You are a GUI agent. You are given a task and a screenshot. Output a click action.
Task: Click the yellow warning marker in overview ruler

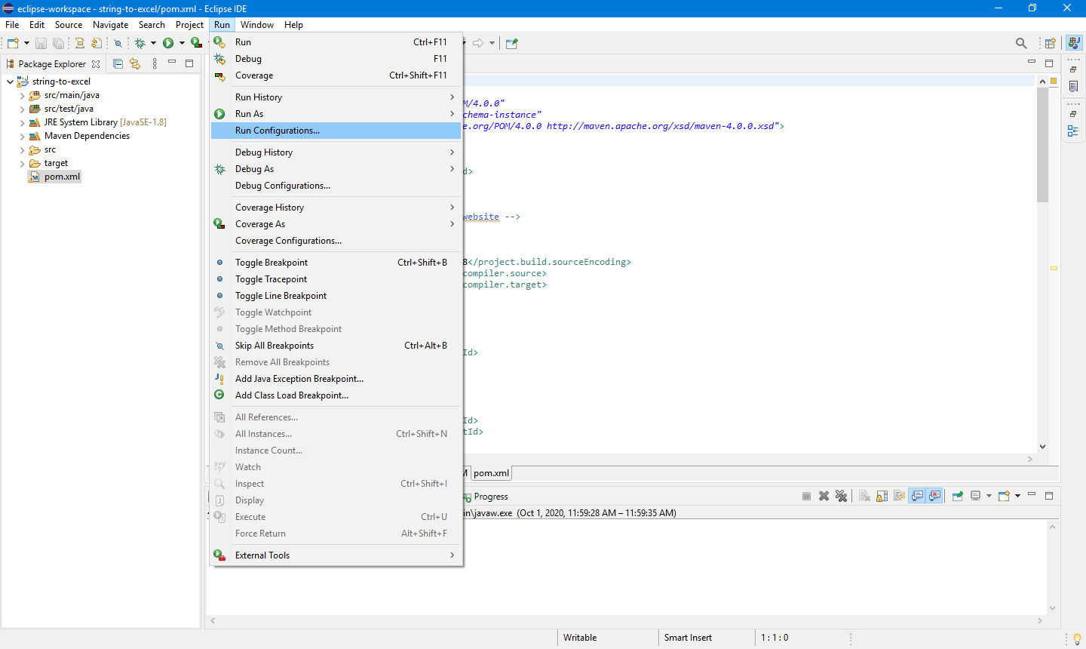coord(1054,268)
